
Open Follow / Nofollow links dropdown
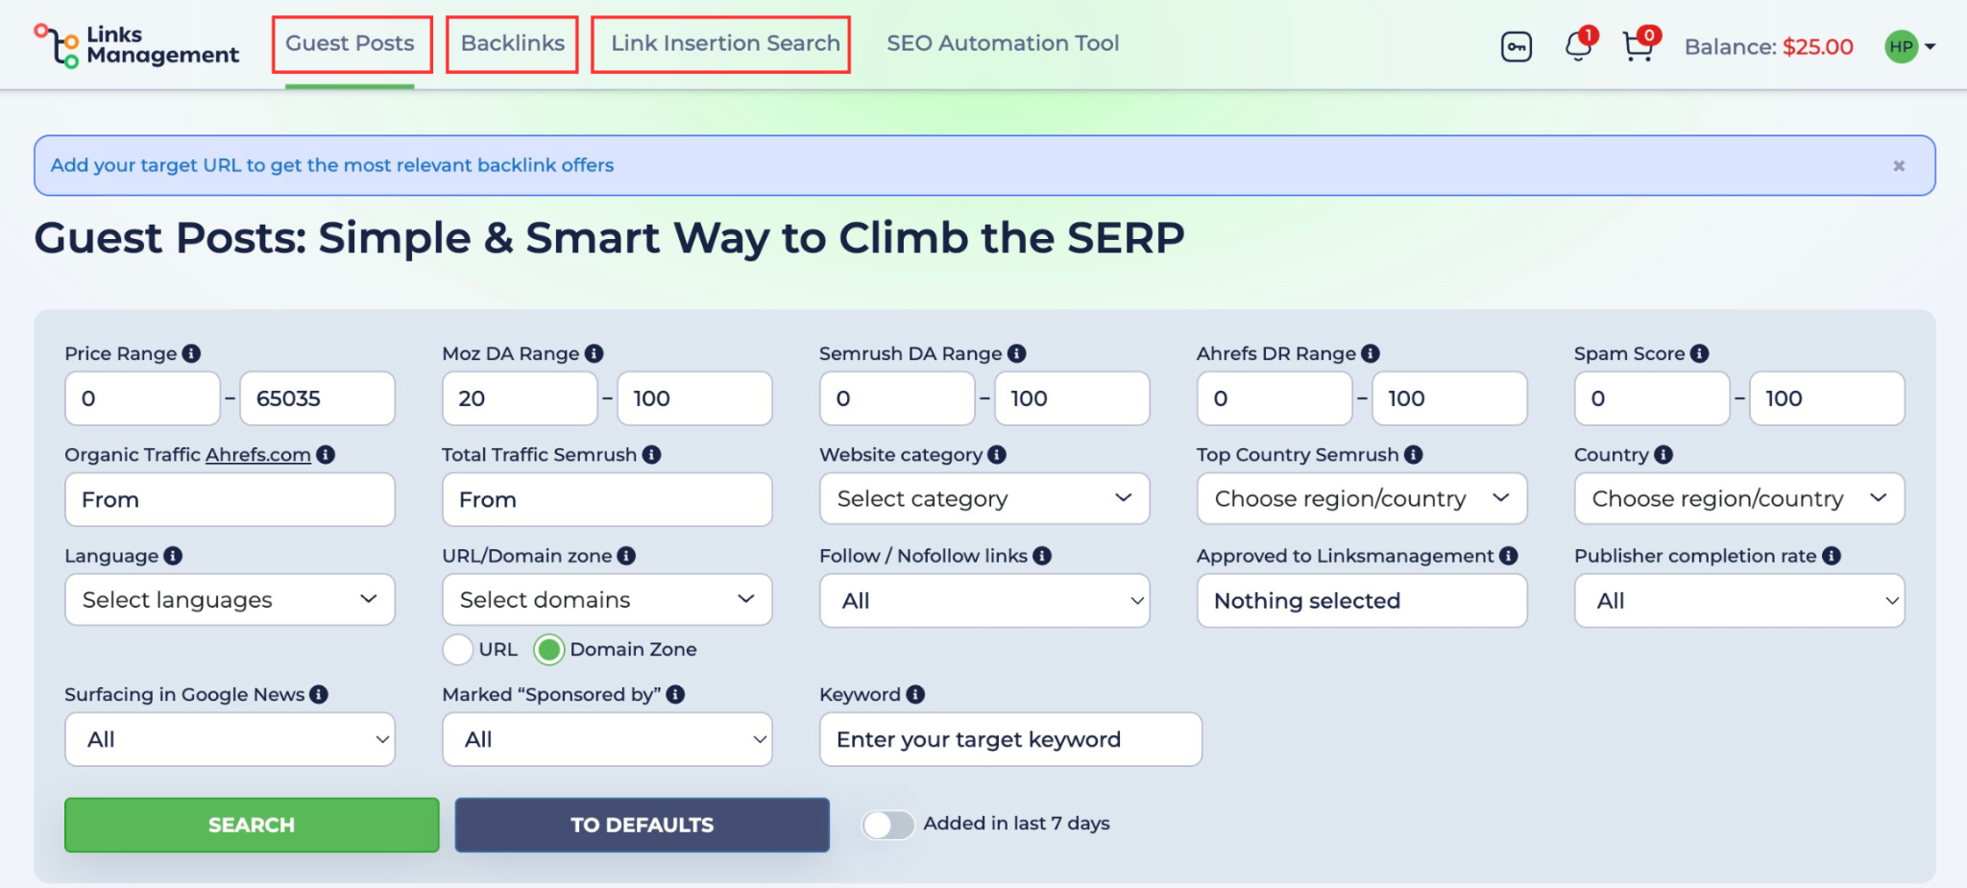point(984,601)
